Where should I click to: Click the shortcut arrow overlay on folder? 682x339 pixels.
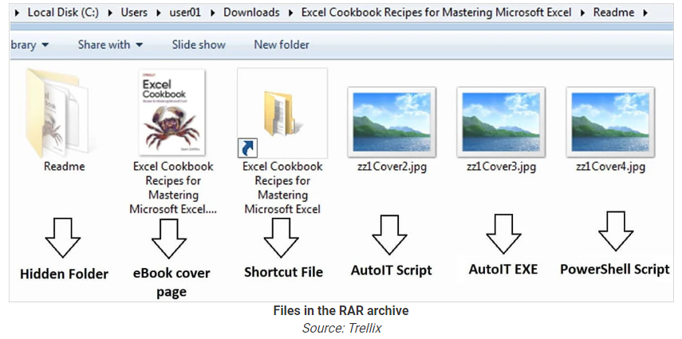click(x=248, y=147)
